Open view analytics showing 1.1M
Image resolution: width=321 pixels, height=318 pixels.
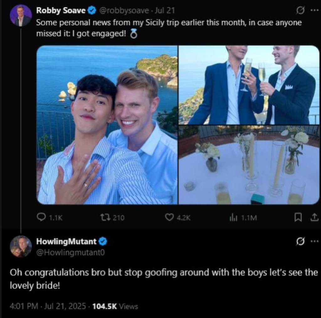pos(233,217)
